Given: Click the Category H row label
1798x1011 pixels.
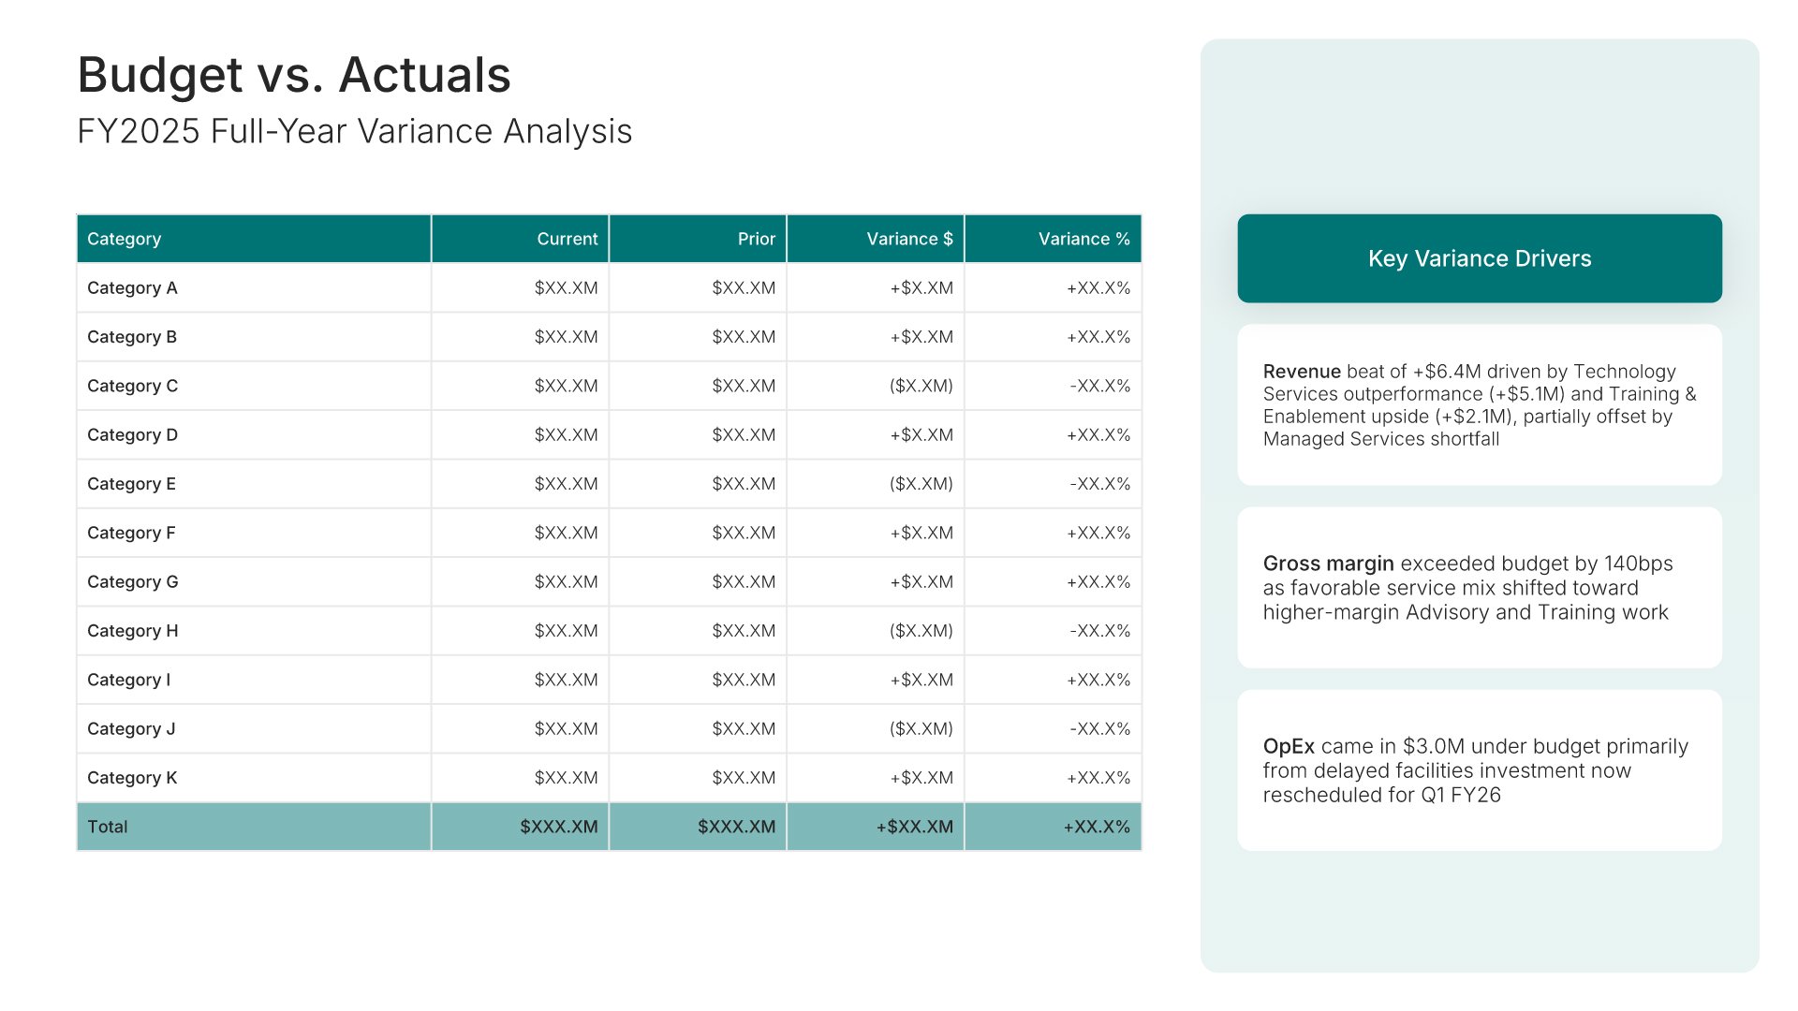Looking at the screenshot, I should click(132, 631).
